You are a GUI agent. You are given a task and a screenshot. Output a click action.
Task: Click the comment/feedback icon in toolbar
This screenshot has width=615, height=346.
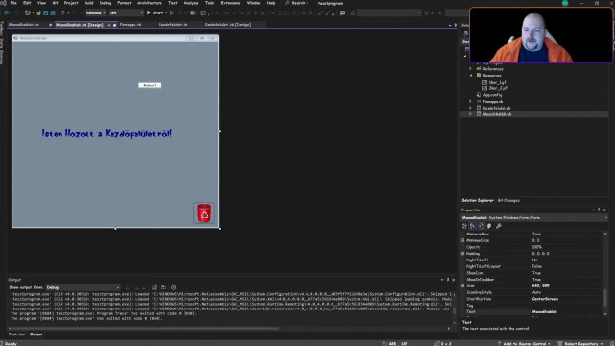[x=342, y=12]
